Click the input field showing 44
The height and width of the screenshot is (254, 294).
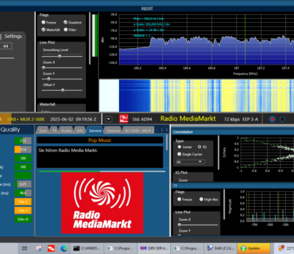6,46
